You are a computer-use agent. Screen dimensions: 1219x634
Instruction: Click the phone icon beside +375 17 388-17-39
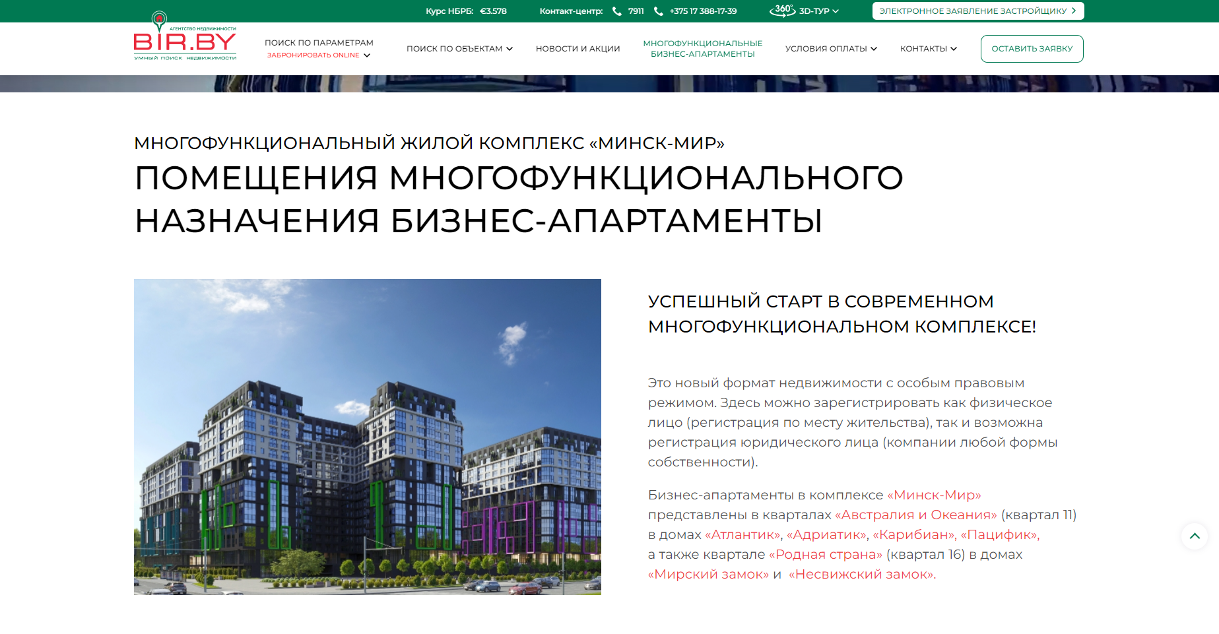point(658,11)
